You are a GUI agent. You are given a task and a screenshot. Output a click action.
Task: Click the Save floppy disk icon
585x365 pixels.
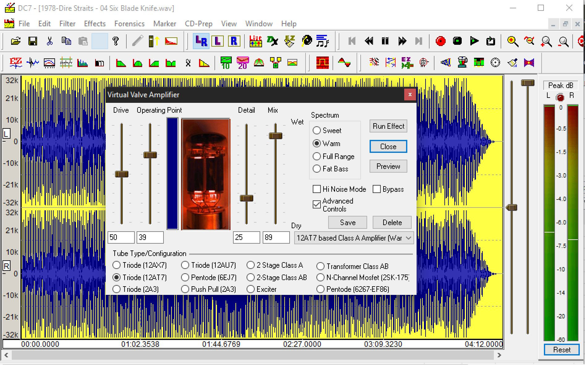point(32,41)
